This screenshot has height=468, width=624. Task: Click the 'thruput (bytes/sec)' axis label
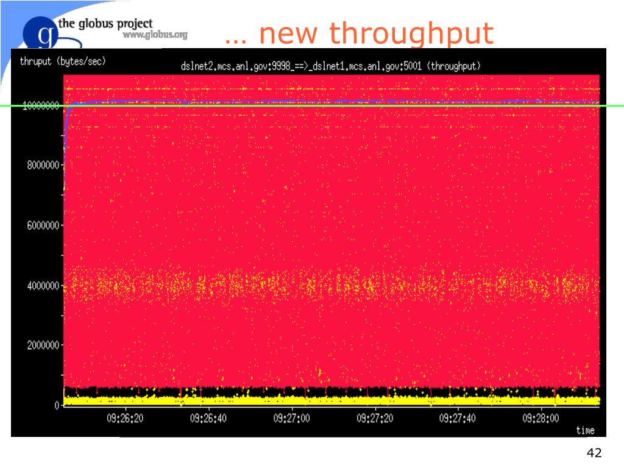tap(63, 62)
